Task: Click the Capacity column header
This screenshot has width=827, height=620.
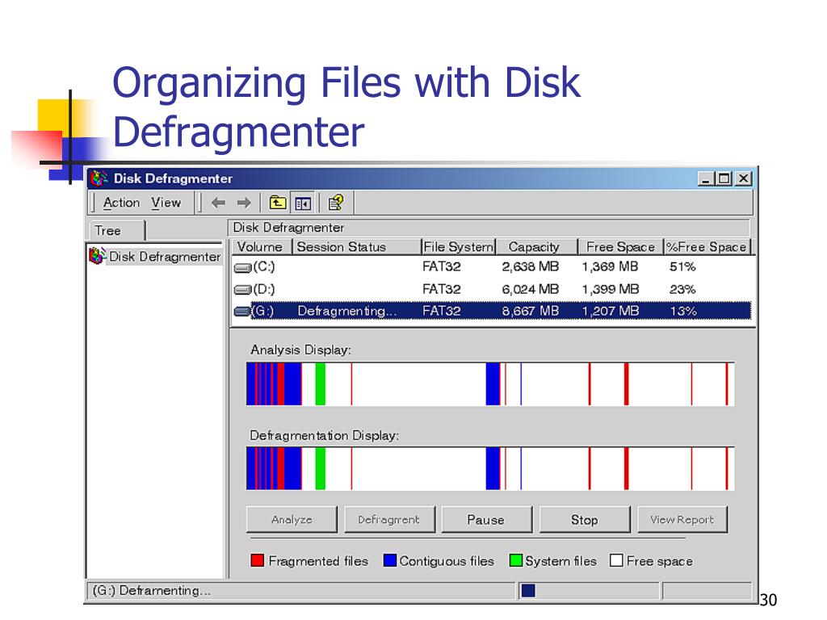Action: 536,247
